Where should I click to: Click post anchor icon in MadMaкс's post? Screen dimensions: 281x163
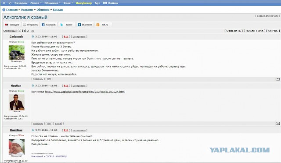point(33,130)
